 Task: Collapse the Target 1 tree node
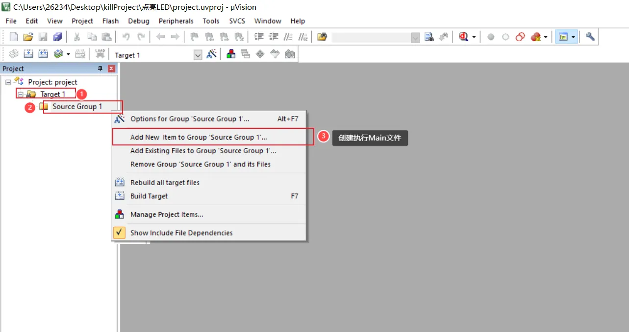tap(21, 94)
